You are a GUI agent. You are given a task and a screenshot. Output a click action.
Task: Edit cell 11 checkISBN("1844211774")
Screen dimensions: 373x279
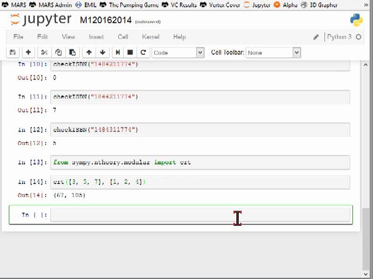[x=200, y=97]
